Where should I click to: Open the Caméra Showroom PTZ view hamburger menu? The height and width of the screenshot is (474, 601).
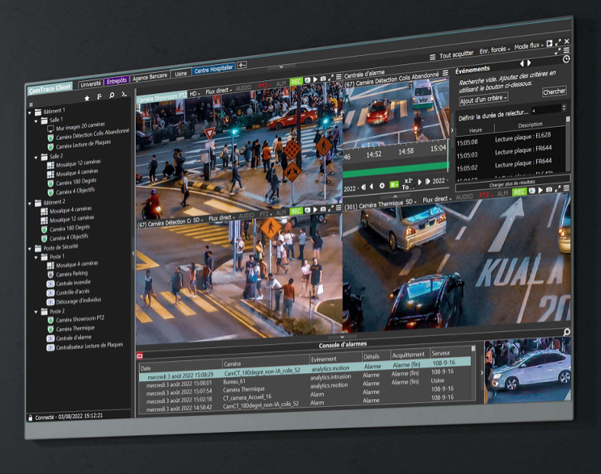pyautogui.click(x=338, y=77)
